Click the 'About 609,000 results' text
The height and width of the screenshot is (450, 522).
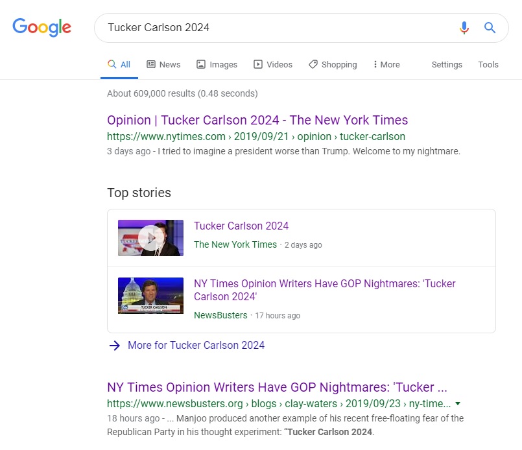pos(182,93)
